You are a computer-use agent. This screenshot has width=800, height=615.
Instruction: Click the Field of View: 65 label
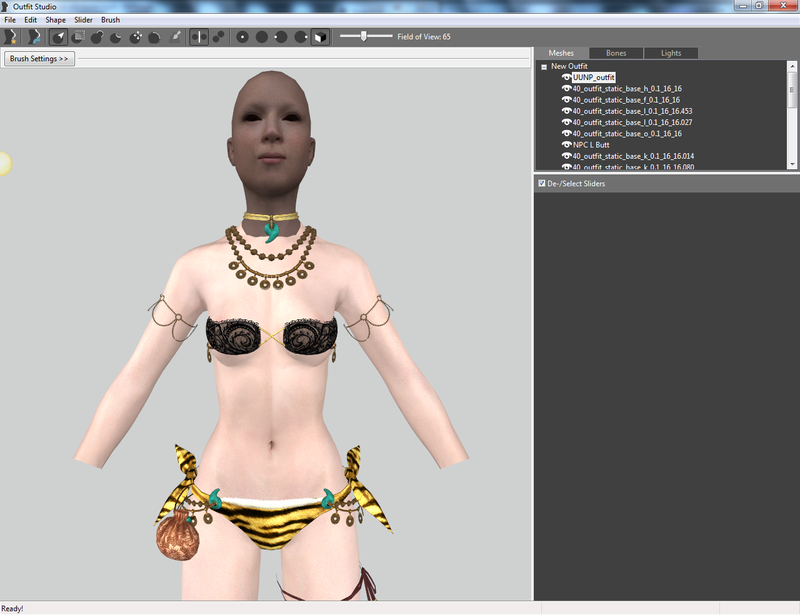coord(424,37)
